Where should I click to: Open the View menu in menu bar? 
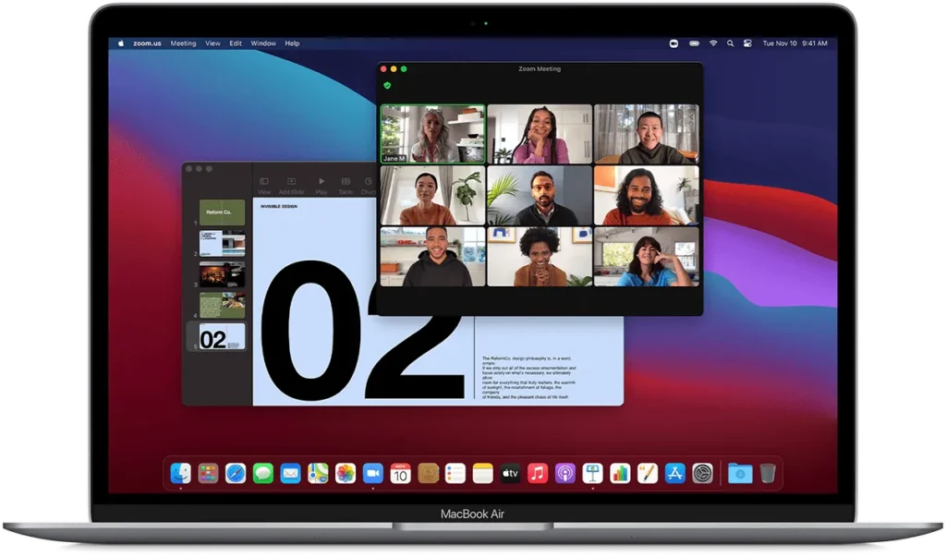click(212, 43)
